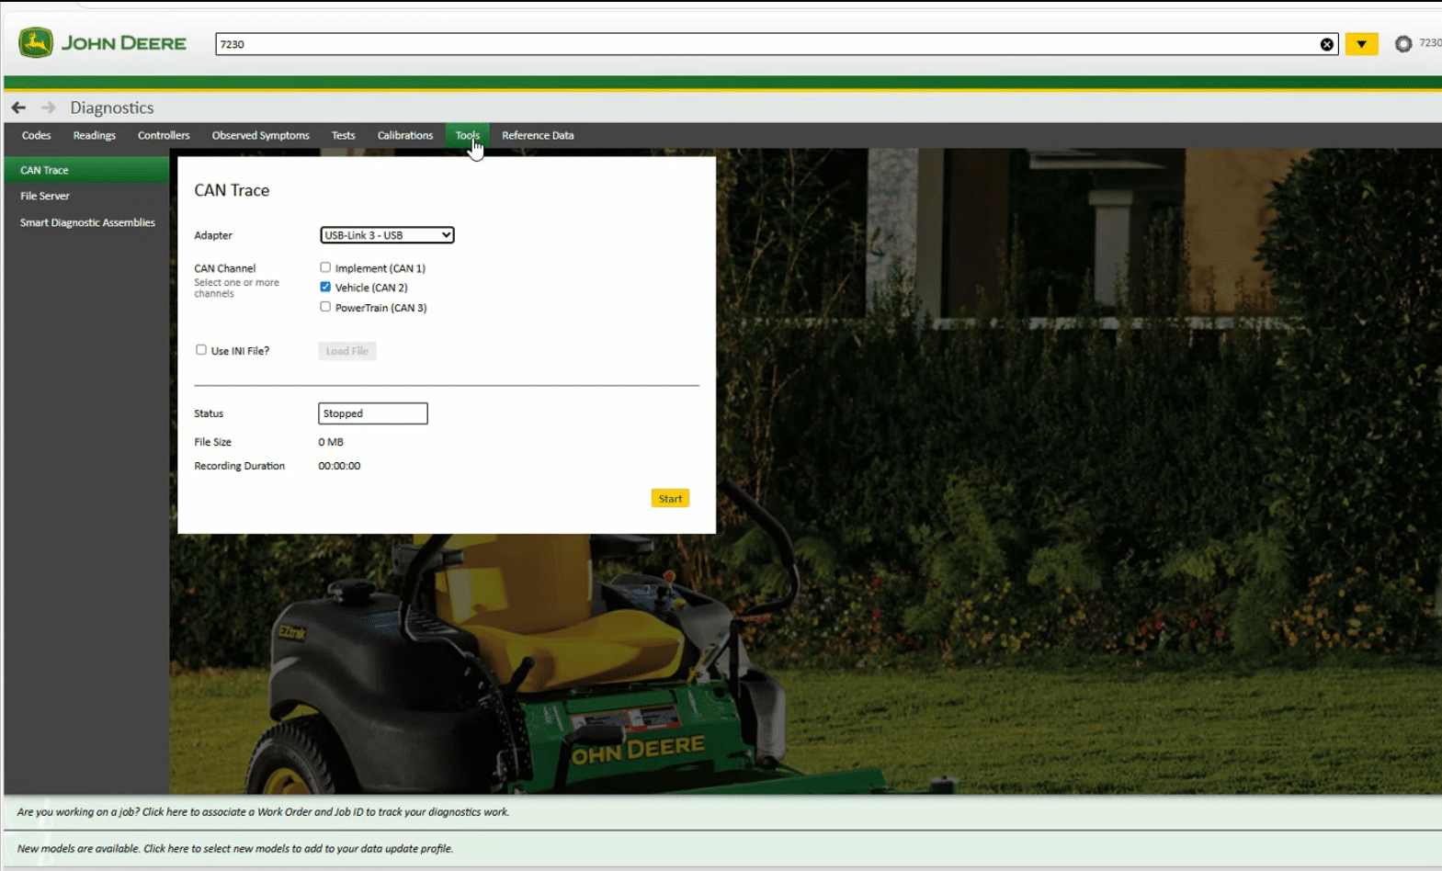This screenshot has height=871, width=1442.
Task: Enable the PowerTrain (CAN 3) checkbox
Action: 325,307
